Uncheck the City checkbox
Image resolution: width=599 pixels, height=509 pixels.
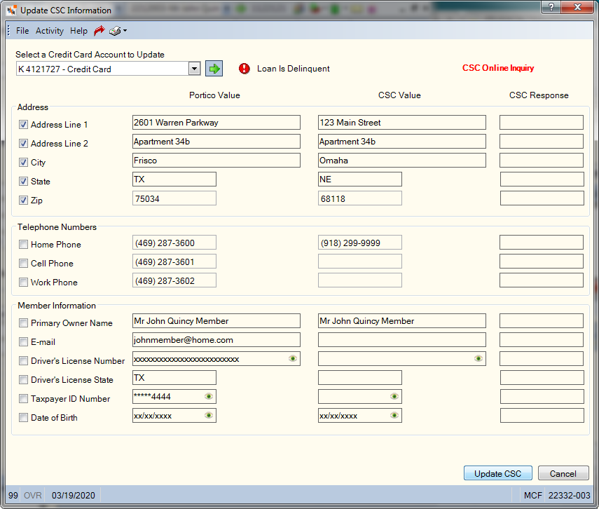click(23, 163)
